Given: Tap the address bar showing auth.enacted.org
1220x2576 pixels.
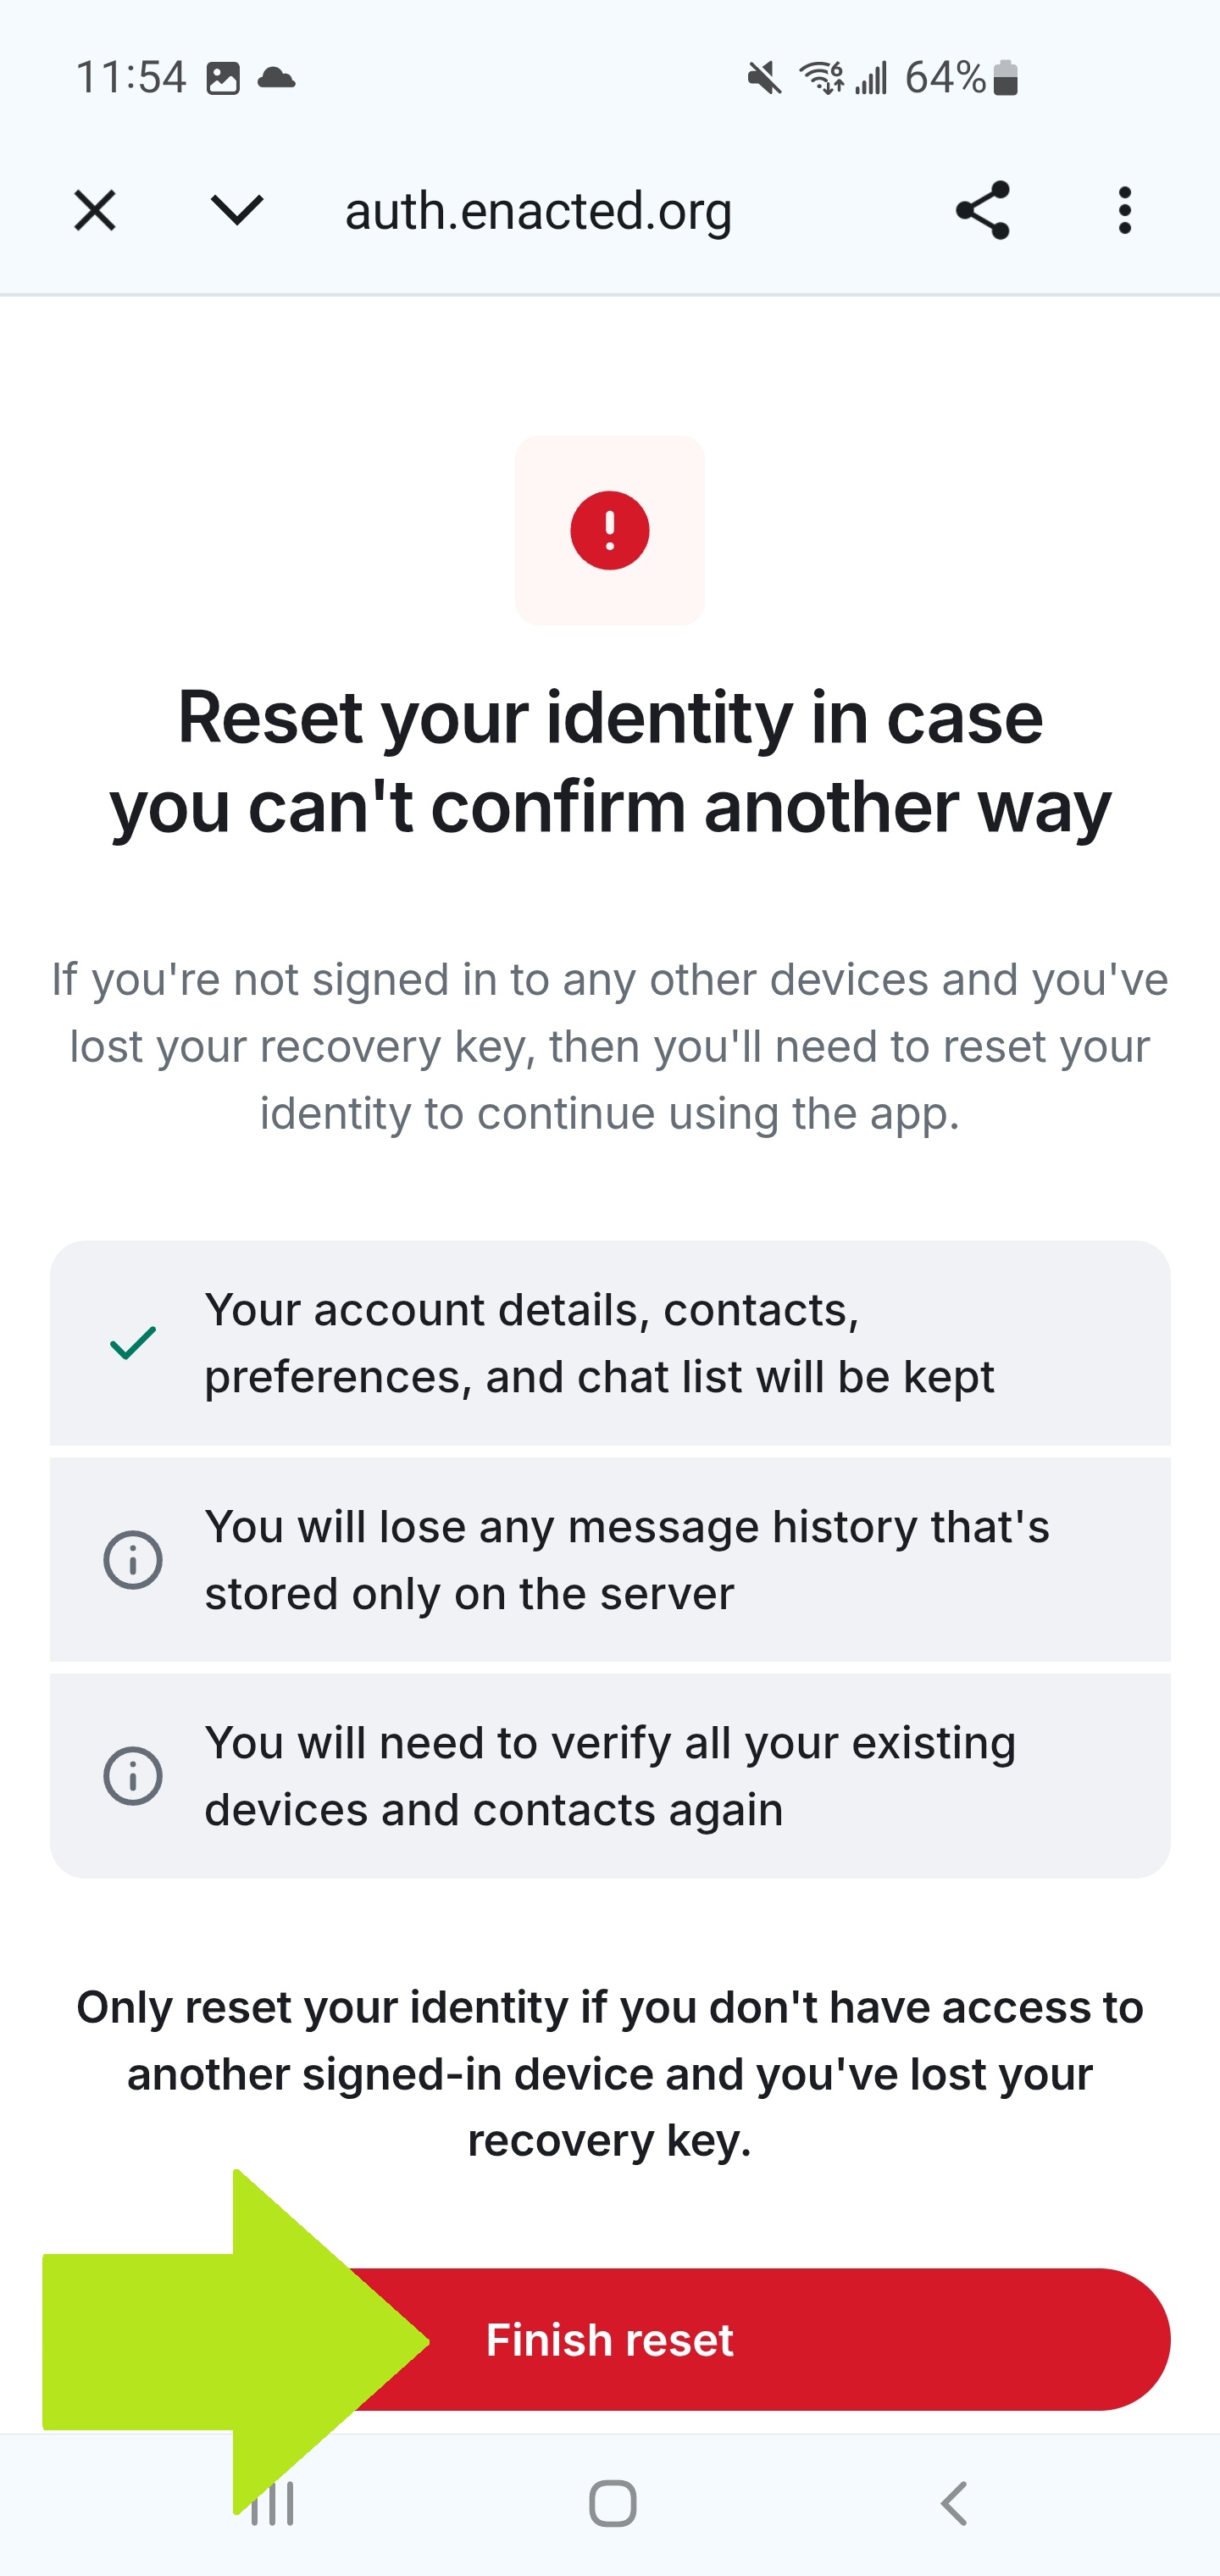Looking at the screenshot, I should point(538,210).
